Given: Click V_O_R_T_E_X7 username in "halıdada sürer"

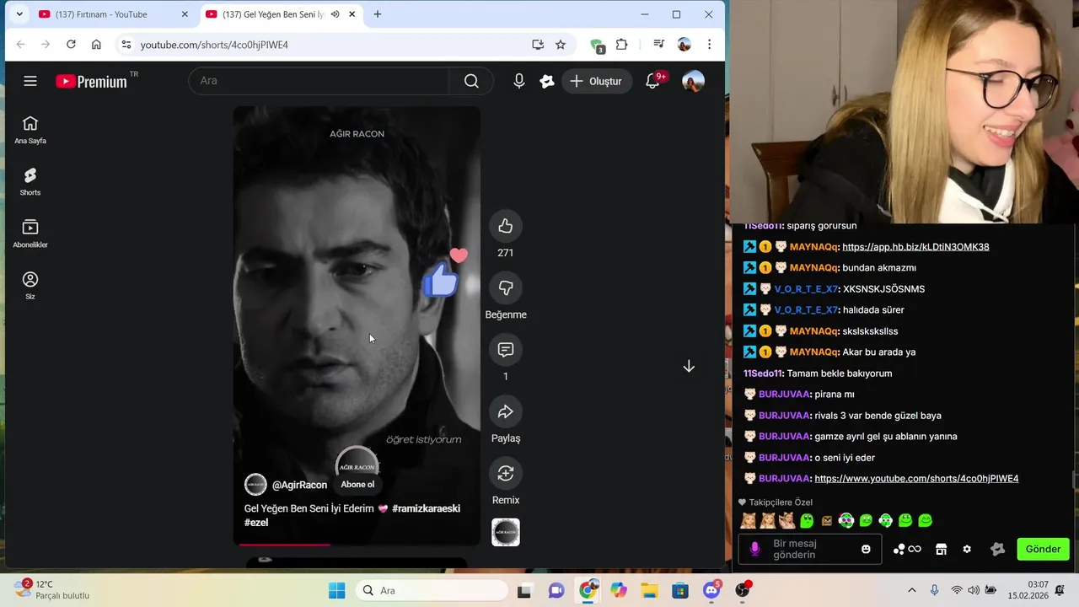Looking at the screenshot, I should pos(806,310).
